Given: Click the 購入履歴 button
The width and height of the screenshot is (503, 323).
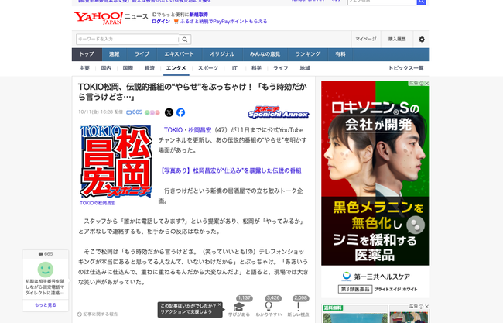Looking at the screenshot, I should point(397,40).
